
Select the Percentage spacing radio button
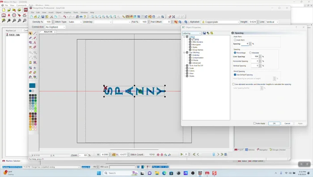click(x=235, y=53)
